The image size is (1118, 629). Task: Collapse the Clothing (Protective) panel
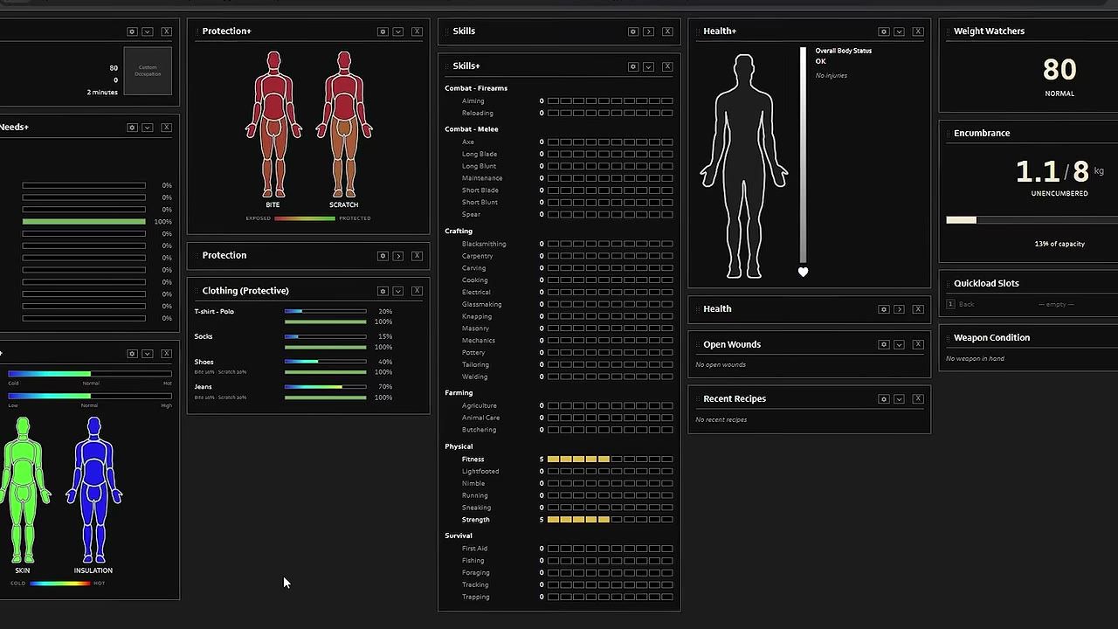click(x=398, y=291)
